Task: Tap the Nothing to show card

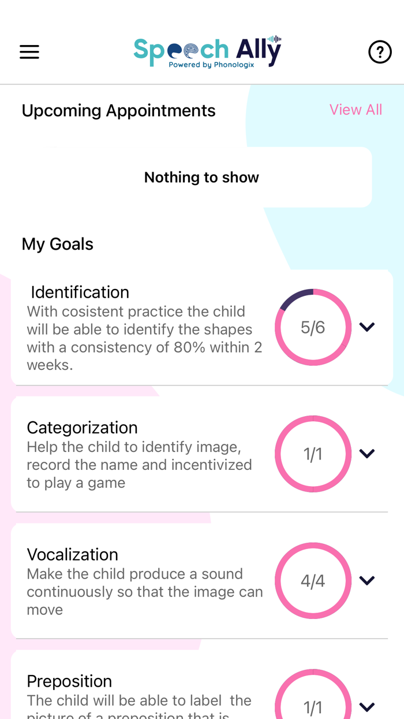Action: [x=201, y=177]
